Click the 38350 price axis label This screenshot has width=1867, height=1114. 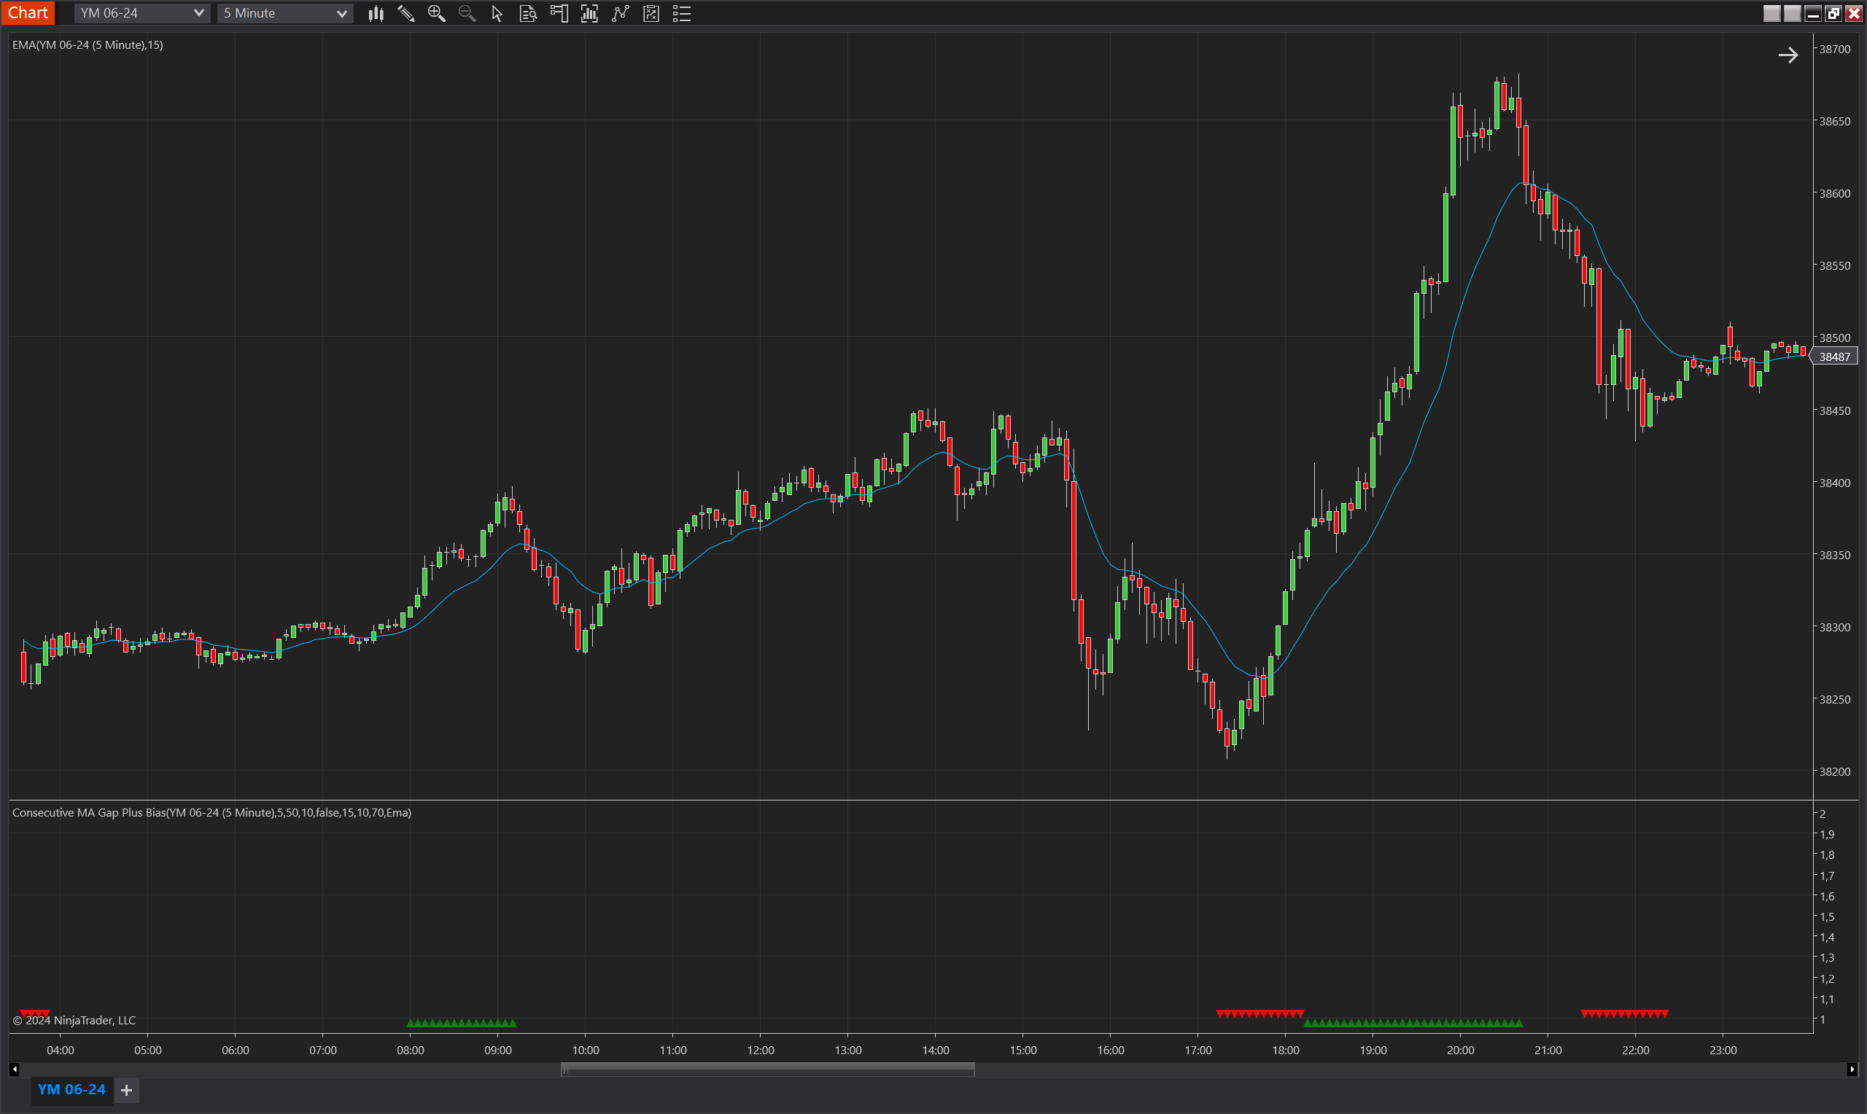click(1835, 555)
